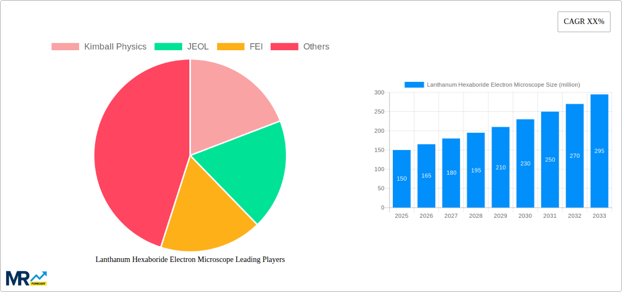Select the 2029 bar labeled 210

point(501,167)
